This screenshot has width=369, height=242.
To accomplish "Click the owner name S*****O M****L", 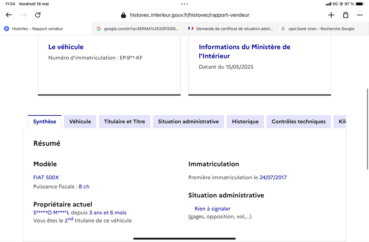I will 51,212.
